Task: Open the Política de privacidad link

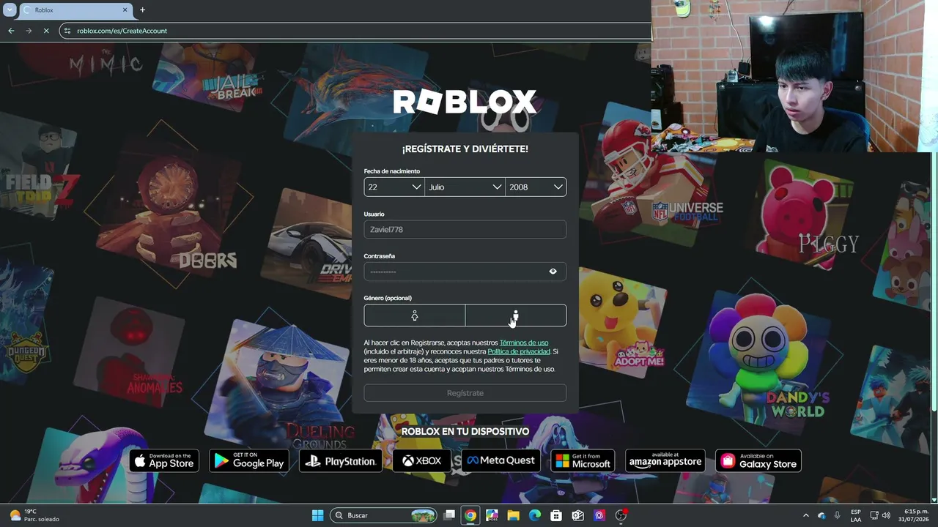Action: (x=519, y=351)
